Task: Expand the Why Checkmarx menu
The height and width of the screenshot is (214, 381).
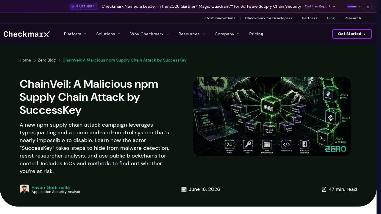Action: 149,34
